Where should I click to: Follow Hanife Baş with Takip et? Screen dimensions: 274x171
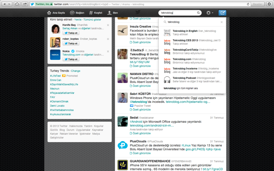[71, 33]
